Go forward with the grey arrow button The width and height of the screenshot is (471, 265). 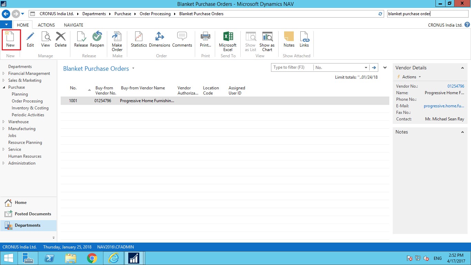tap(16, 14)
